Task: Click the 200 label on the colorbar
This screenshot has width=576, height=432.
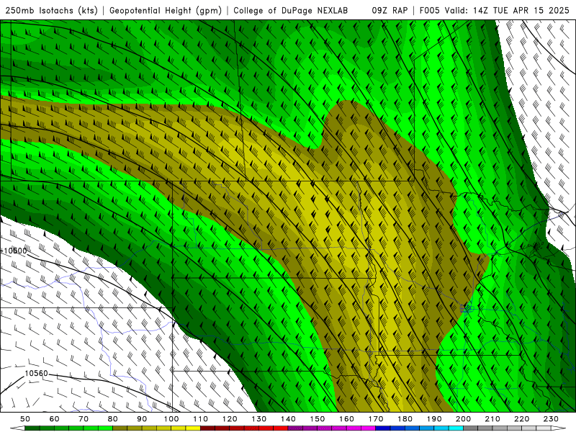Action: pos(463,419)
